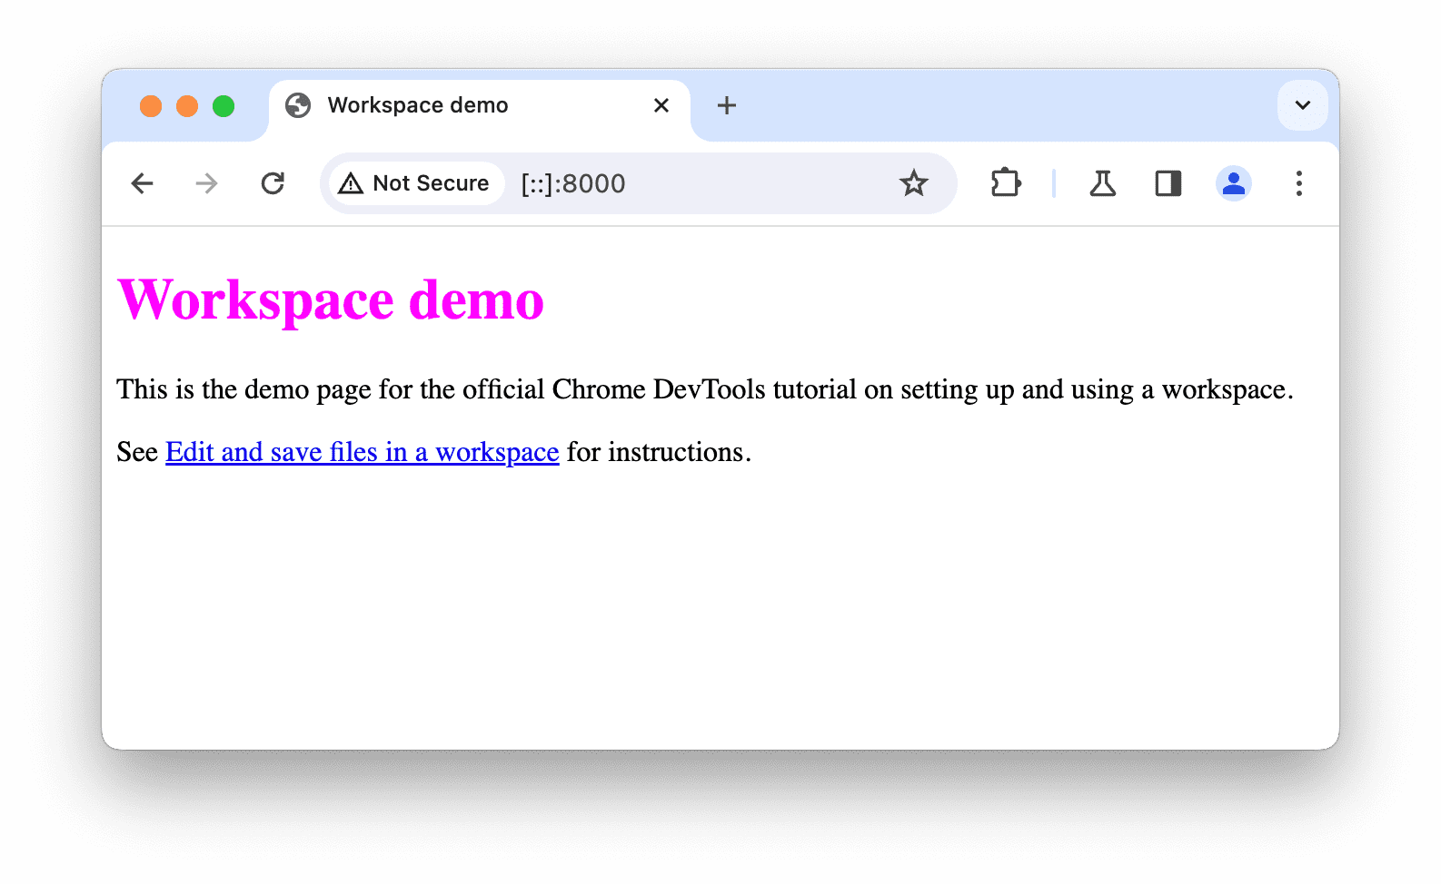The height and width of the screenshot is (884, 1441).
Task: Open a new tab with plus button
Action: pos(726,105)
